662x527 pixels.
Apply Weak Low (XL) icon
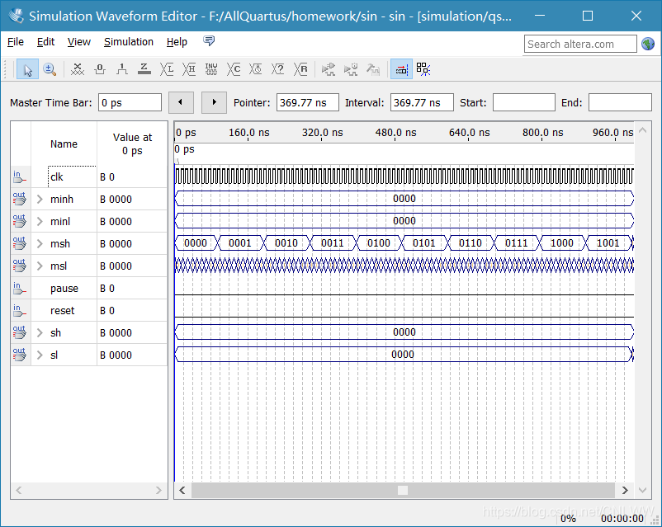pos(167,69)
